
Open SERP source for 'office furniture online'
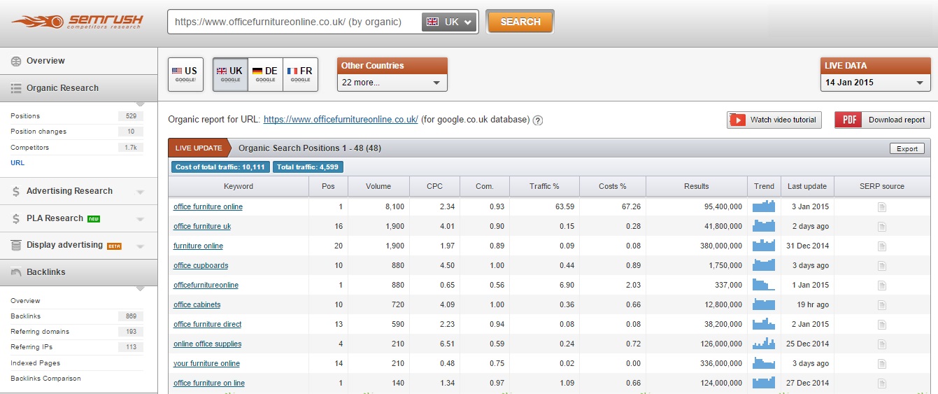click(882, 207)
